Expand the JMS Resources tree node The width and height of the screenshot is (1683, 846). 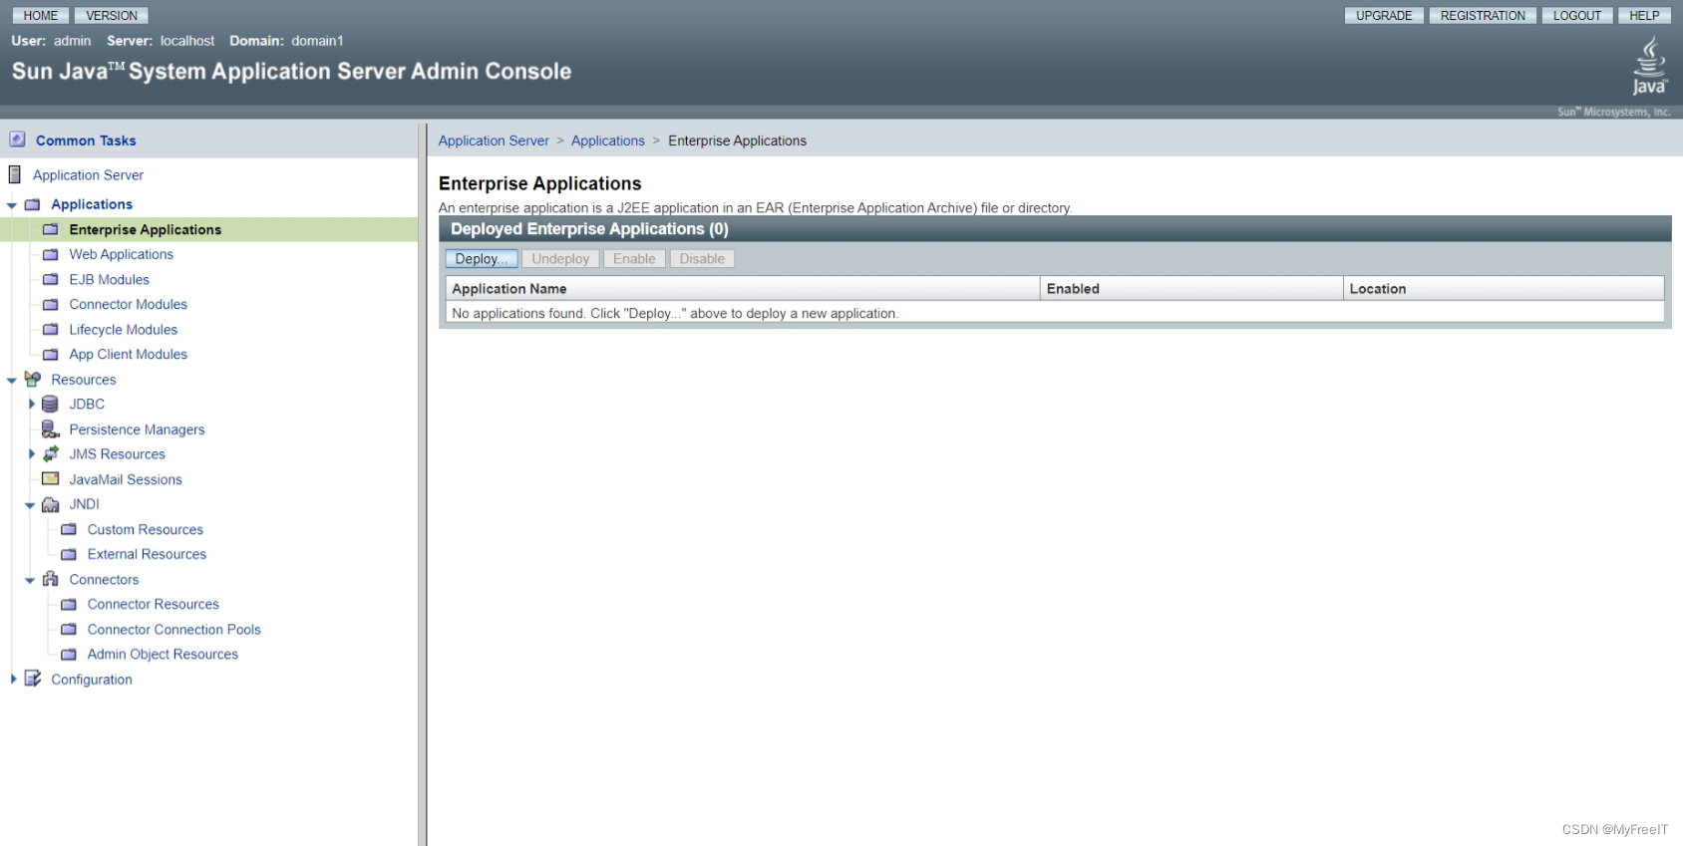pos(31,453)
